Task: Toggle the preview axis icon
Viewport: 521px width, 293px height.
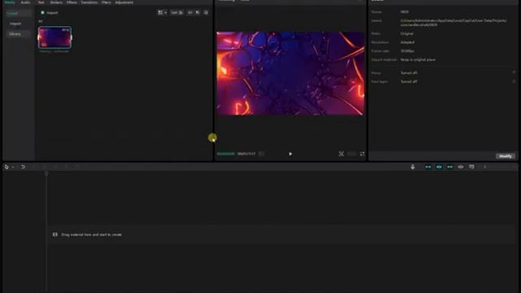Action: (x=461, y=167)
